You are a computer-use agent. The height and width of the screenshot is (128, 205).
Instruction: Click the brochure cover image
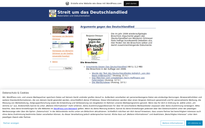[95, 46]
